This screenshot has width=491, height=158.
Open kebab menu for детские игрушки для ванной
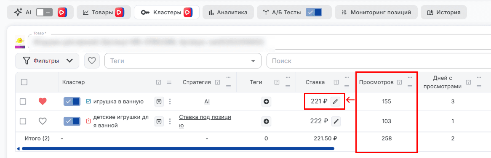coord(170,121)
